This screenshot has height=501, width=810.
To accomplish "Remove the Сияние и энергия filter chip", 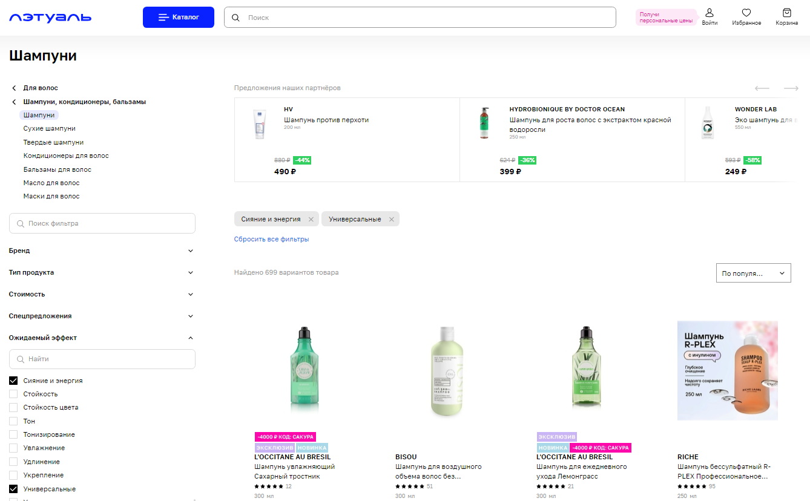I will (311, 219).
